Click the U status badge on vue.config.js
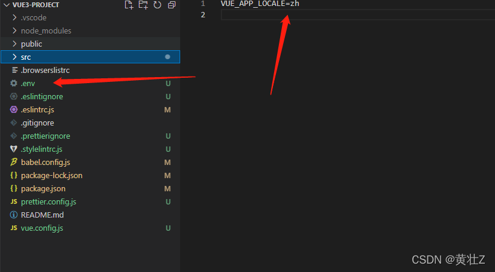This screenshot has height=272, width=495. point(168,228)
